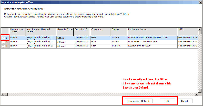This screenshot has width=203, height=106.
Task: Tick the checkbox for row 2
Action: (3, 42)
